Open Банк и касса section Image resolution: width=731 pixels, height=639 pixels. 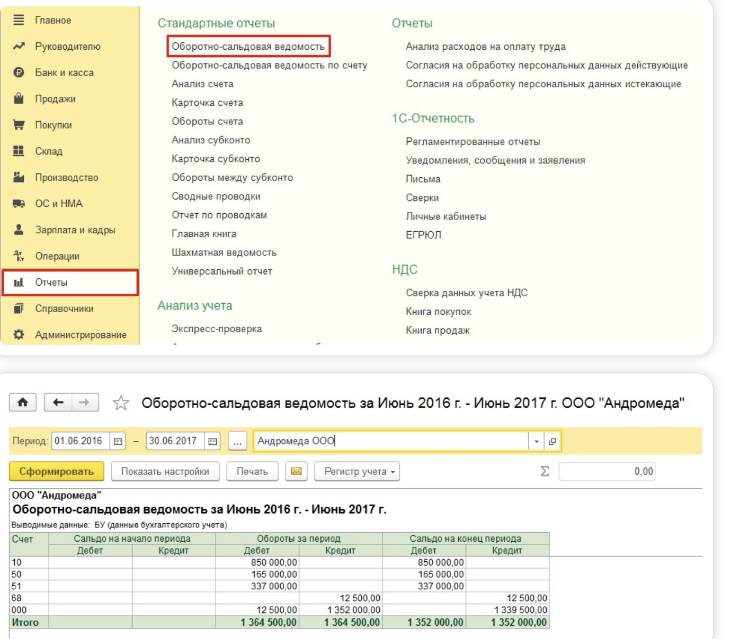(64, 72)
